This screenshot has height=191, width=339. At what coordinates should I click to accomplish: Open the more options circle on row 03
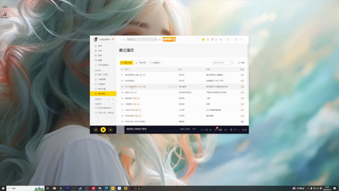tap(176, 87)
